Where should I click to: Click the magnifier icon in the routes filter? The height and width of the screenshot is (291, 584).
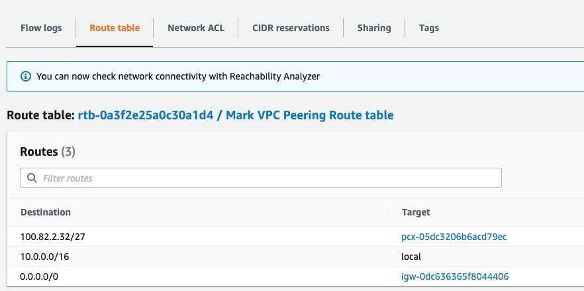click(32, 178)
